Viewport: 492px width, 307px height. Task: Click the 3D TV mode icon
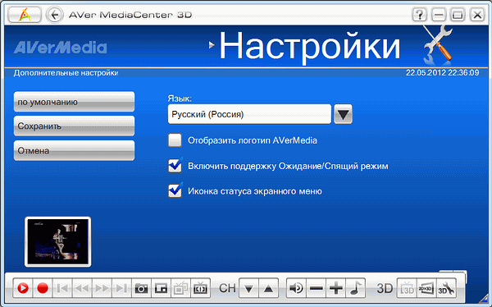(407, 288)
